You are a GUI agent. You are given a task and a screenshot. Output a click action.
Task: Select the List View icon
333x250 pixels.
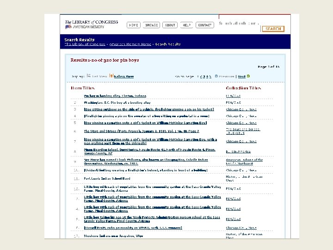coord(89,75)
